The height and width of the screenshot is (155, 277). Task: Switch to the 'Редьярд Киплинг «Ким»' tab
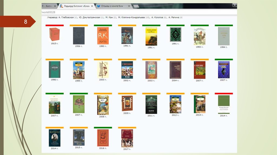coord(77,6)
